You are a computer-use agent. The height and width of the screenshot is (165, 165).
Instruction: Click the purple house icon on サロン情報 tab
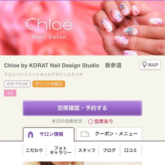click(x=30, y=134)
